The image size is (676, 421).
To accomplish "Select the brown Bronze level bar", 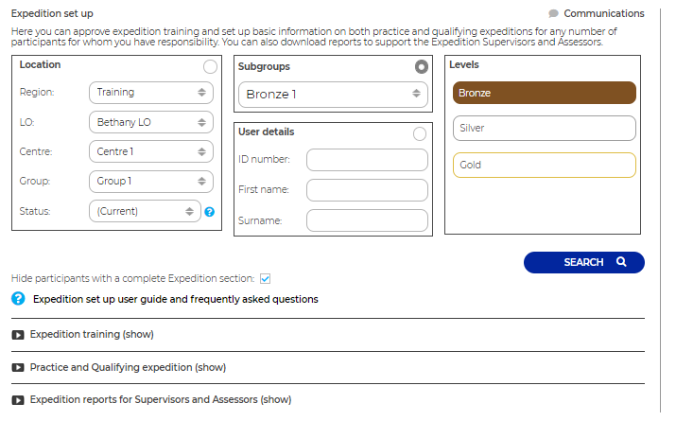I will point(544,93).
